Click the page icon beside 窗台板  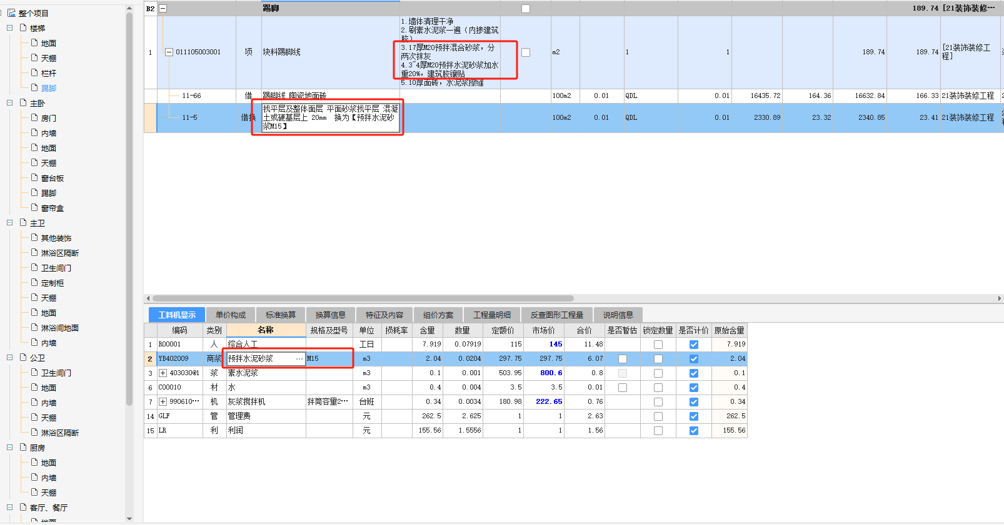pyautogui.click(x=34, y=177)
